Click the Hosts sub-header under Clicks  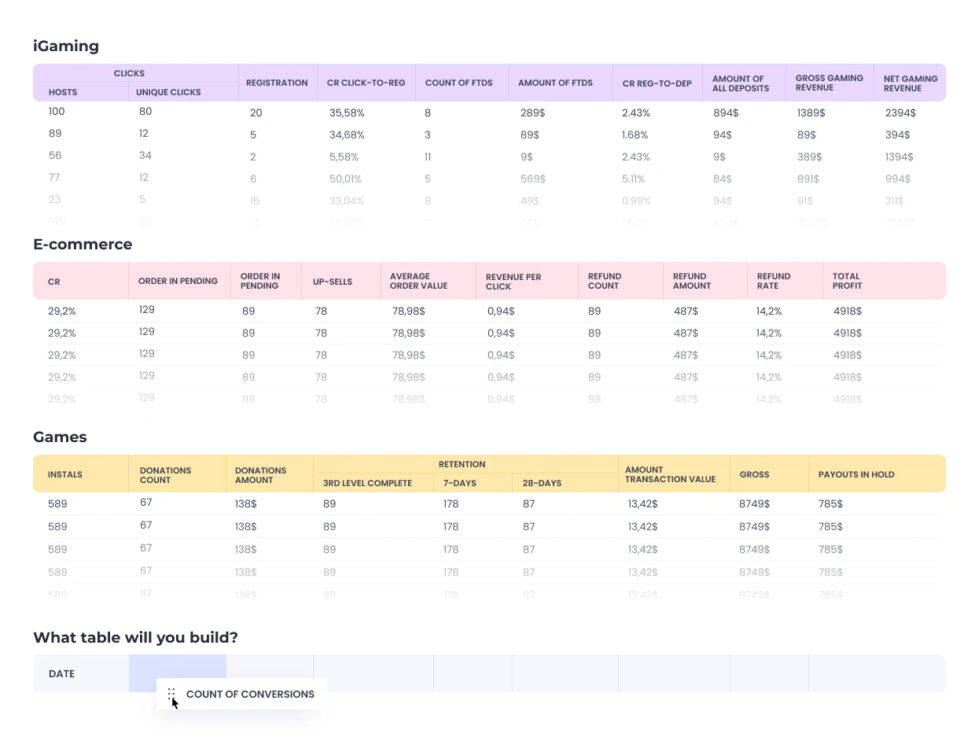point(63,92)
